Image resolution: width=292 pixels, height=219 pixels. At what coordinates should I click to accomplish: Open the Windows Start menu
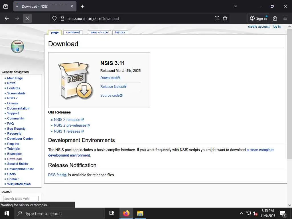[7, 213]
